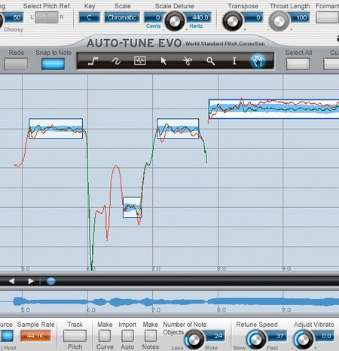Select the small note object near 6.7 seconds
The width and height of the screenshot is (339, 351).
(x=132, y=207)
